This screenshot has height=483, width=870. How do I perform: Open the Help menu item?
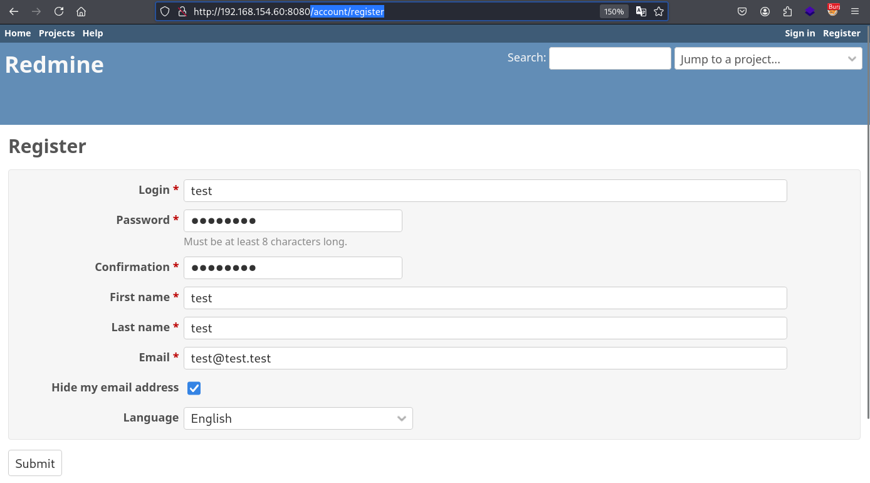coord(93,33)
